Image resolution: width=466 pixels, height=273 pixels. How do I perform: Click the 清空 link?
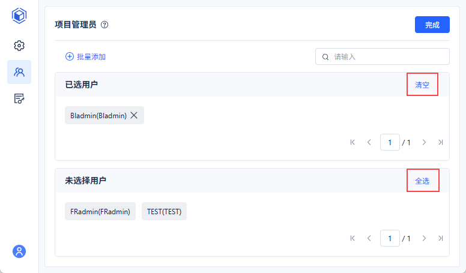pyautogui.click(x=422, y=85)
